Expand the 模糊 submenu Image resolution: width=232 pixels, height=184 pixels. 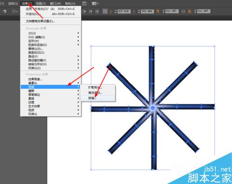click(51, 91)
